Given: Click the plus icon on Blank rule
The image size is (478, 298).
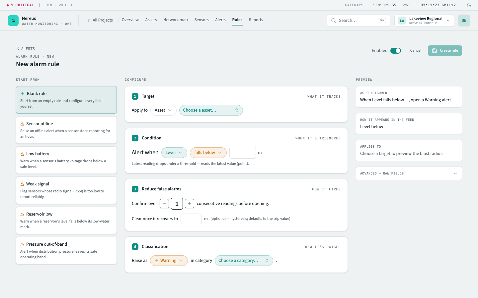Looking at the screenshot, I should (23, 94).
